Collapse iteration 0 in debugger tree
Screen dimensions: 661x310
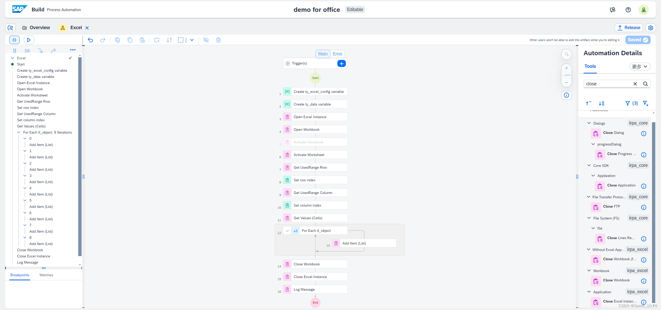tap(25, 138)
